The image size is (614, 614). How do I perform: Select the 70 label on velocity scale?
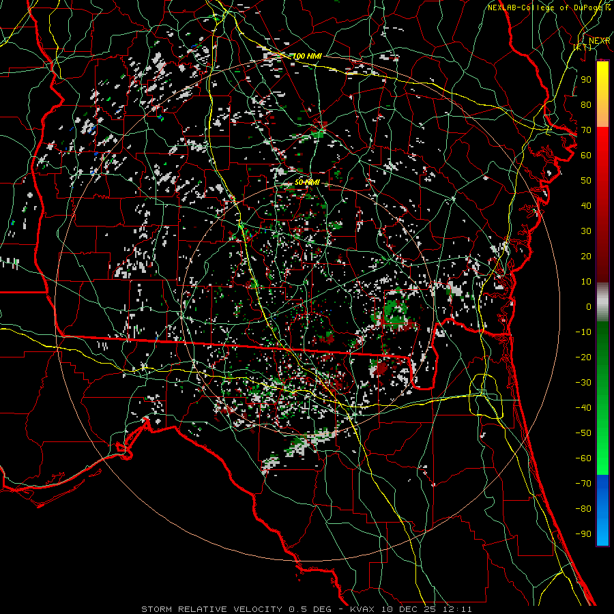(586, 130)
